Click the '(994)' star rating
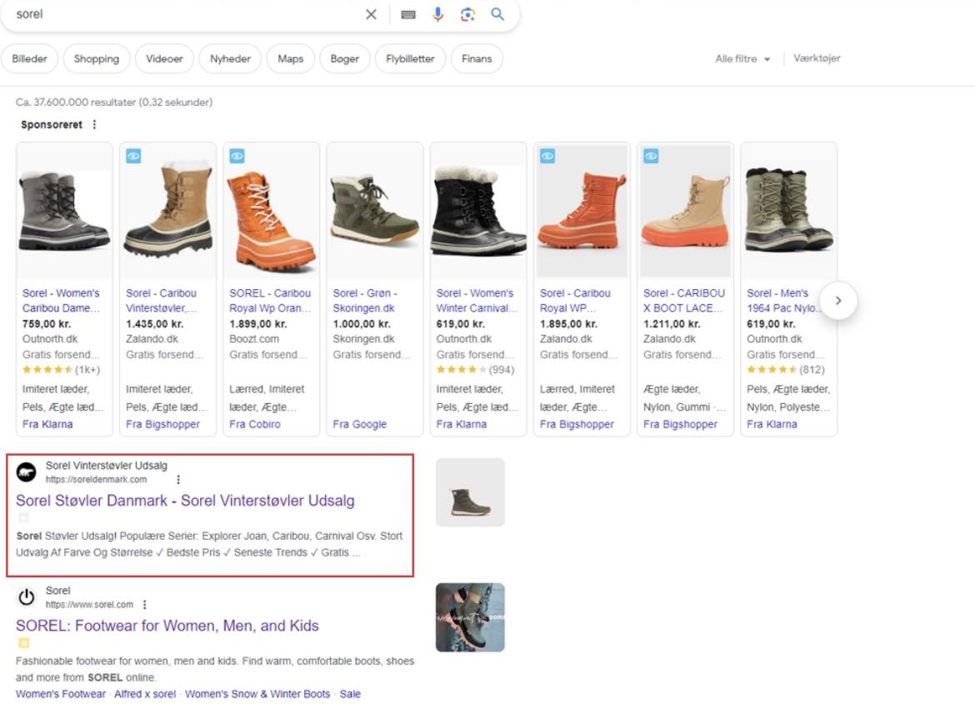975x704 pixels. pos(475,370)
